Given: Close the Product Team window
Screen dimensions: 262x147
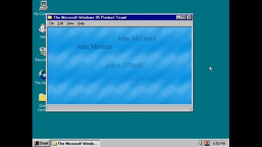Looking at the screenshot, I should pos(189,17).
